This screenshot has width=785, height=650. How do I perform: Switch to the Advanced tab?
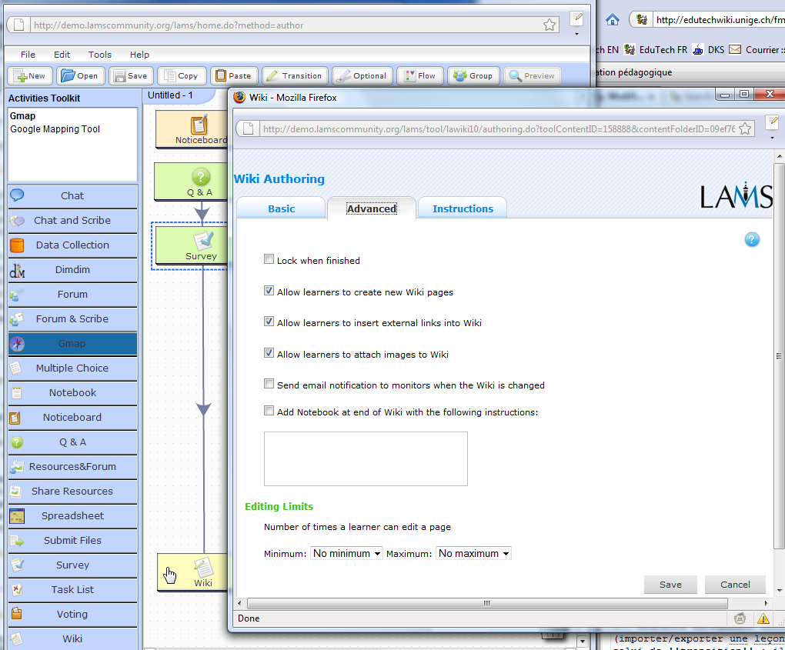click(x=372, y=208)
